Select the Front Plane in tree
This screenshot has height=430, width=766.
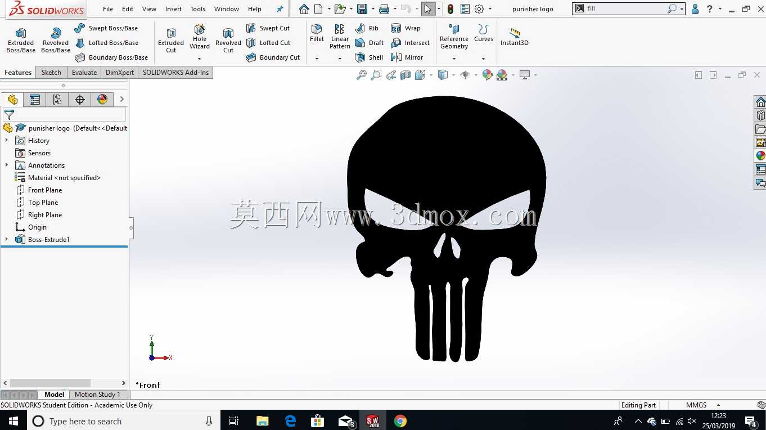click(x=39, y=190)
